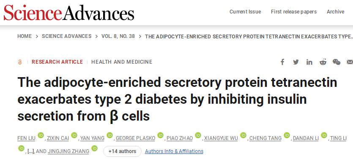Open Authors Info & Affiliations link
353x164 pixels.
pyautogui.click(x=174, y=151)
